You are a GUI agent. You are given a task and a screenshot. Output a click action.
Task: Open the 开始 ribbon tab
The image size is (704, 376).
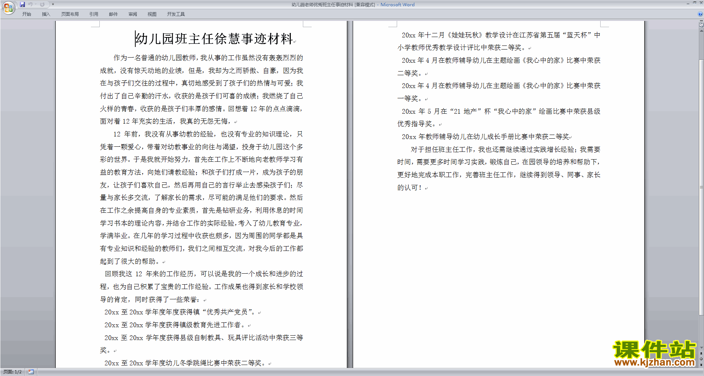pyautogui.click(x=26, y=14)
